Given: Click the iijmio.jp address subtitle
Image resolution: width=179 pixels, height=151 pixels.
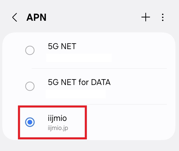Looking at the screenshot, I should (x=58, y=128).
